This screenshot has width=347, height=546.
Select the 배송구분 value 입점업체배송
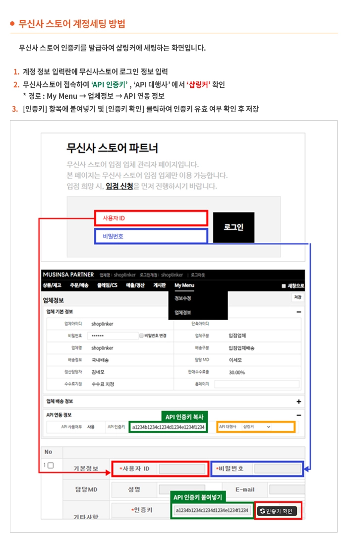click(x=241, y=348)
